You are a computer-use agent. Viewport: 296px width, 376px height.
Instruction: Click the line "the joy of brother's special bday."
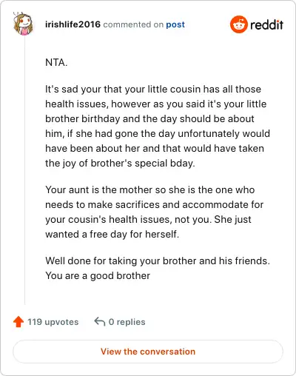click(120, 163)
